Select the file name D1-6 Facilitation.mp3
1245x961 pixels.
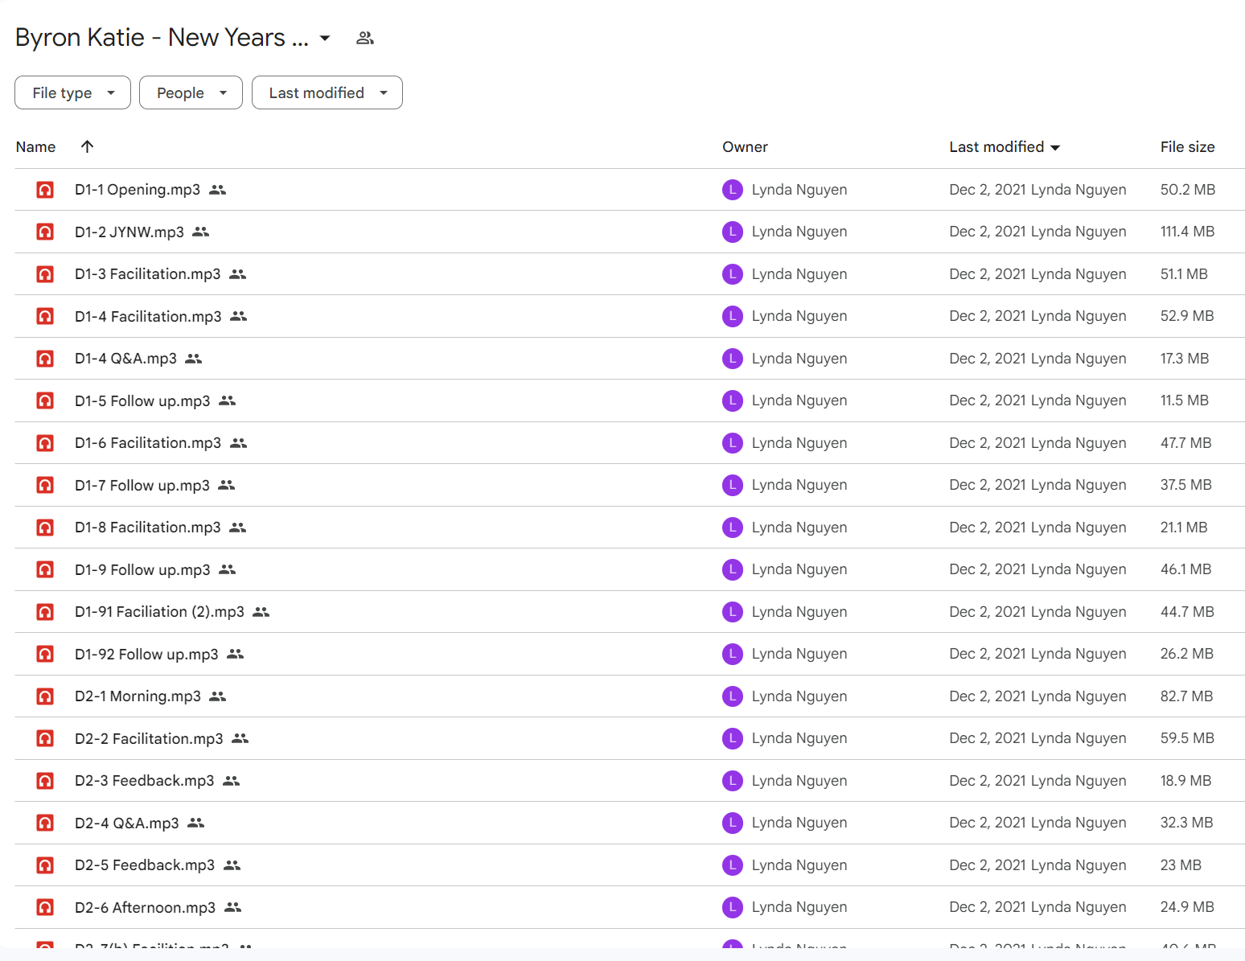[148, 443]
